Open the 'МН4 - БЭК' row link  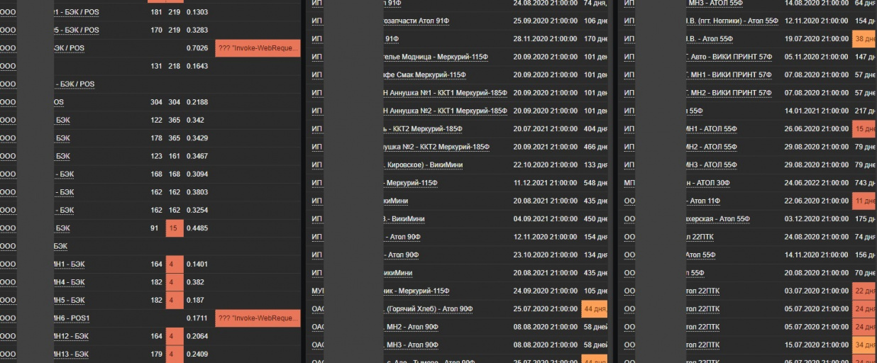coord(71,282)
